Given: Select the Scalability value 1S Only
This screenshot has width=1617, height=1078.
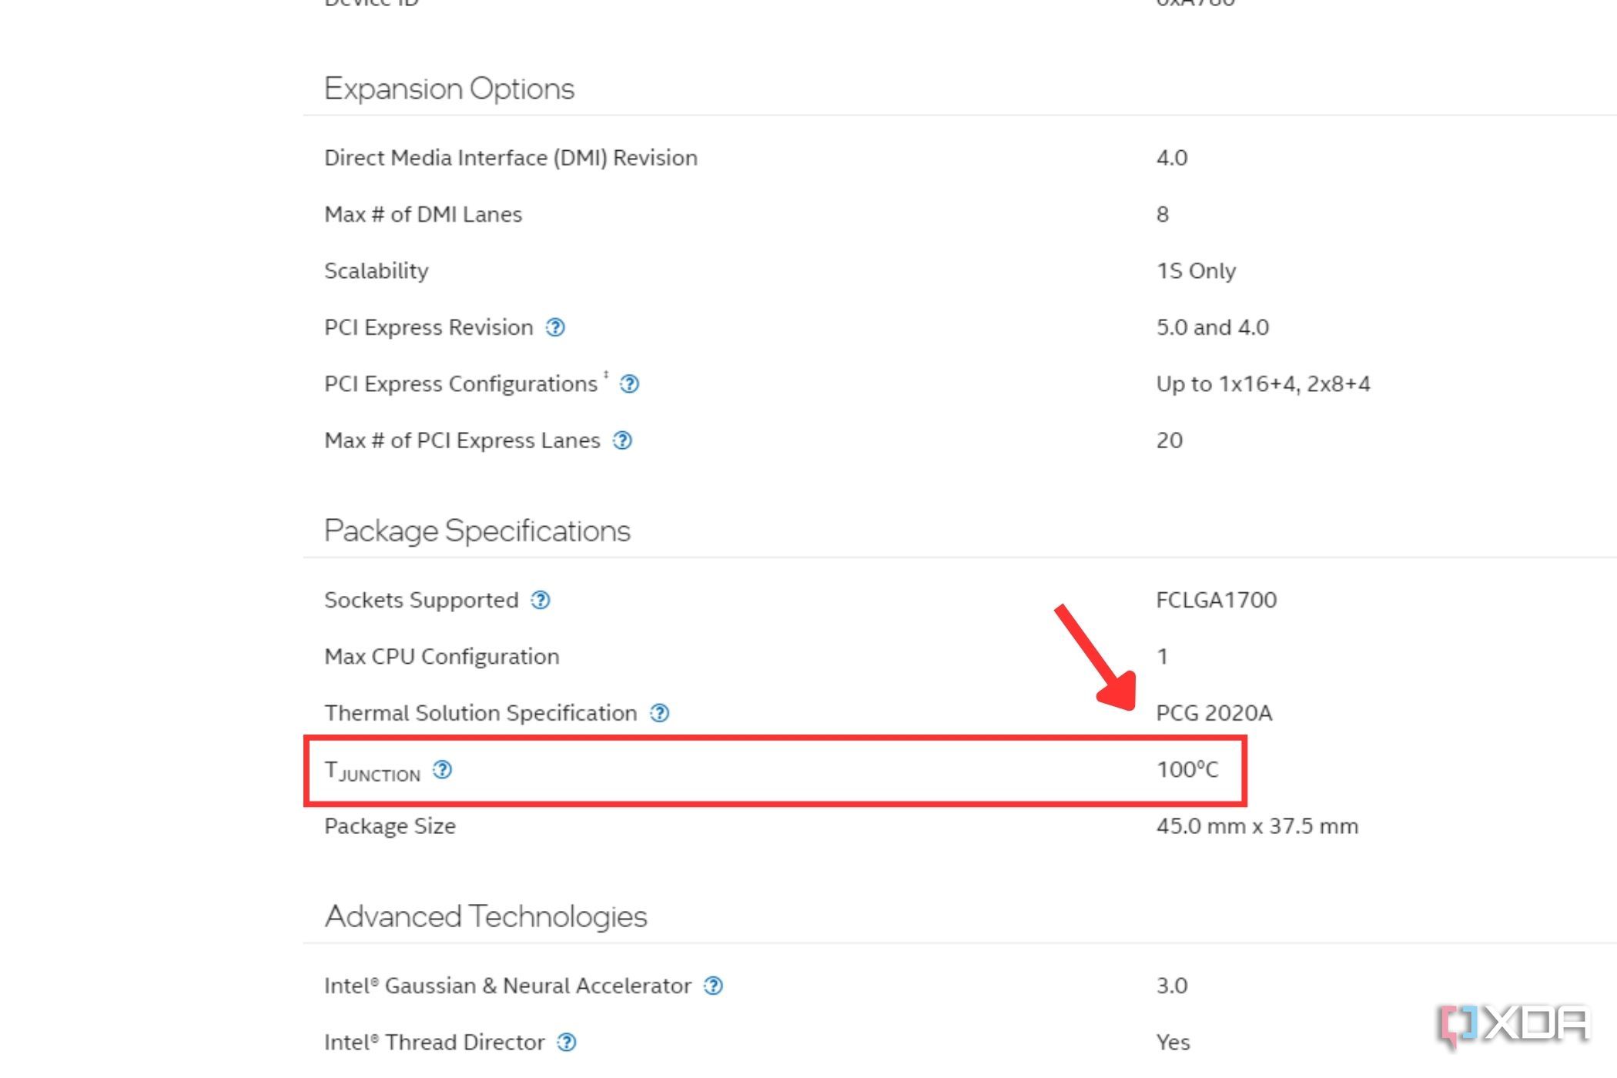Looking at the screenshot, I should click(x=1195, y=270).
